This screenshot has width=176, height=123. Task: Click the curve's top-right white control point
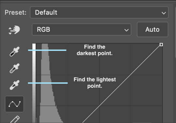[161, 45]
